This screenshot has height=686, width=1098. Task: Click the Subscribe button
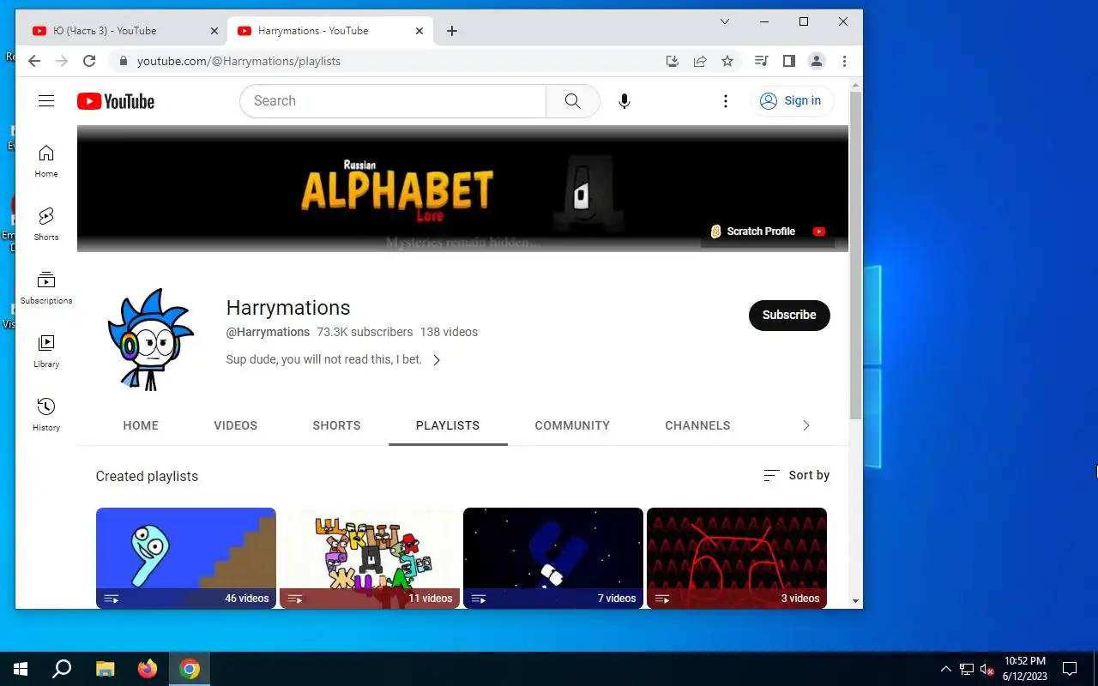pos(789,315)
